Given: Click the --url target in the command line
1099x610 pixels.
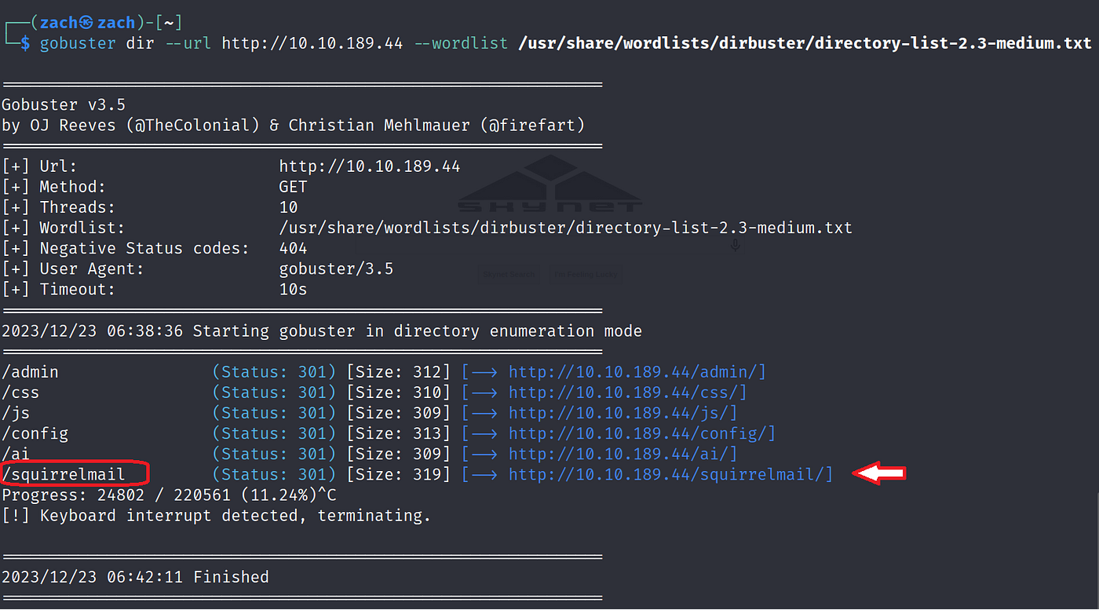Looking at the screenshot, I should [x=312, y=43].
